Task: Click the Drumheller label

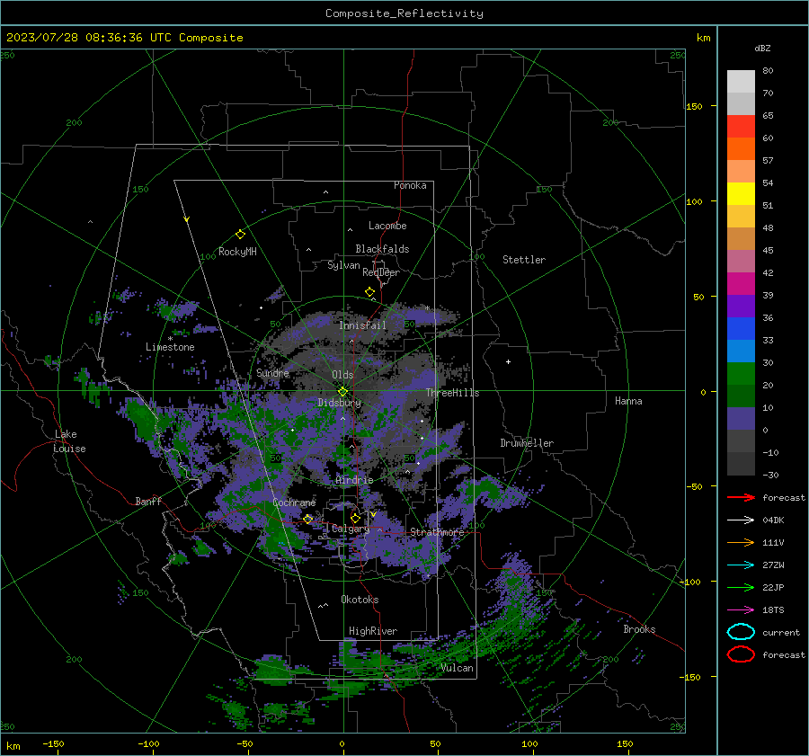Action: [527, 443]
